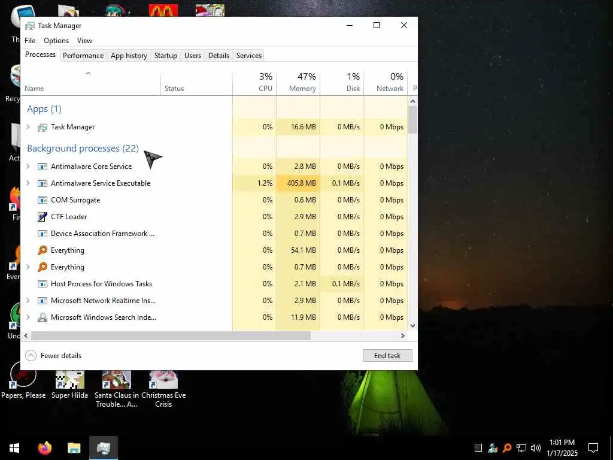Open Super Hilda desktop shortcut
This screenshot has height=460, width=613.
pyautogui.click(x=69, y=385)
